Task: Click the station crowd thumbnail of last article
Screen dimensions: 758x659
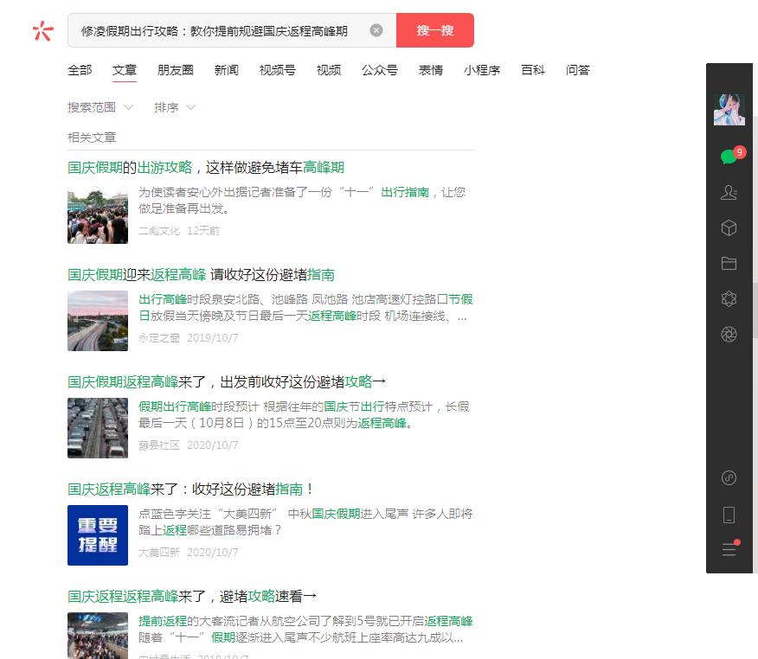Action: 98,636
